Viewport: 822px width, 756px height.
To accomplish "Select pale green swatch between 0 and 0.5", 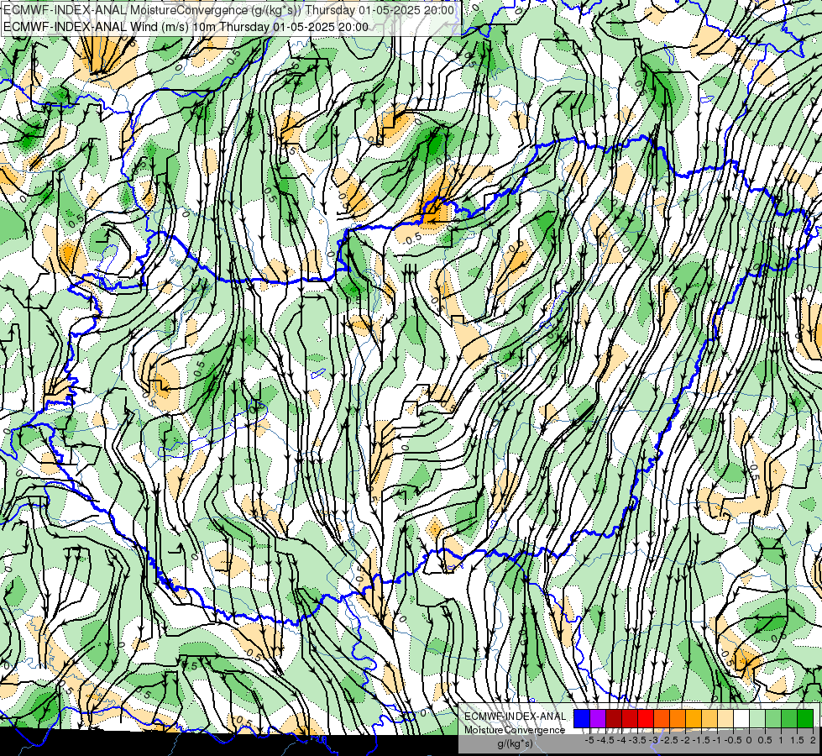I will tap(757, 719).
